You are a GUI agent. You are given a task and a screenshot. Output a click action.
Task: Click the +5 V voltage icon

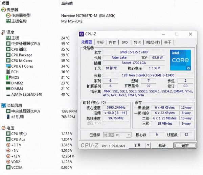pyautogui.click(x=8, y=150)
